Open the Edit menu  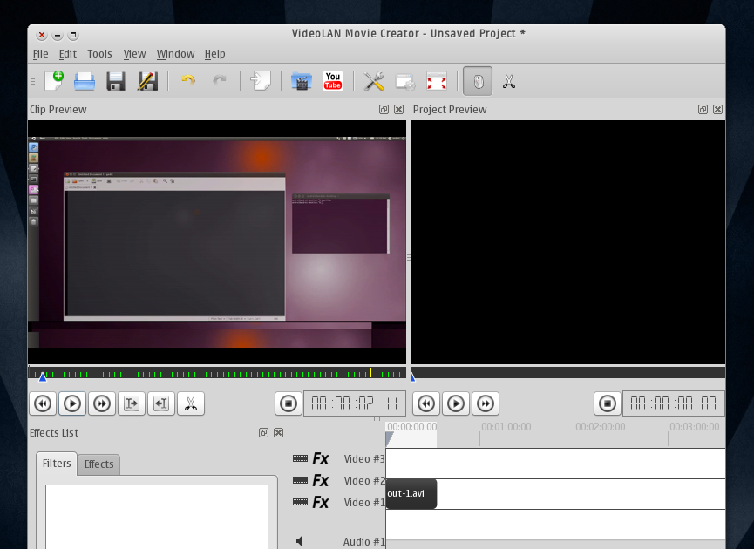tap(67, 54)
